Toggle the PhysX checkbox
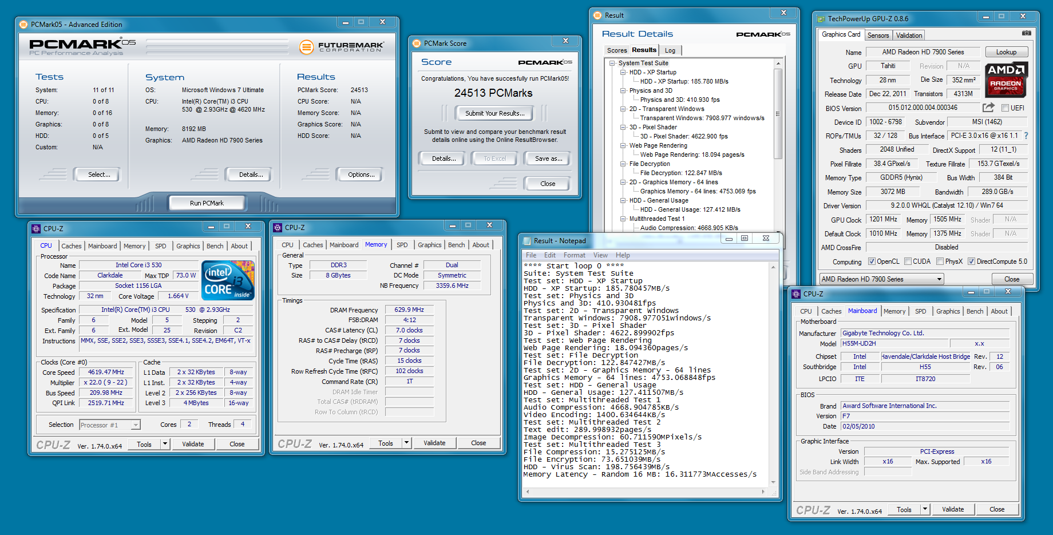The height and width of the screenshot is (535, 1053). coord(940,261)
